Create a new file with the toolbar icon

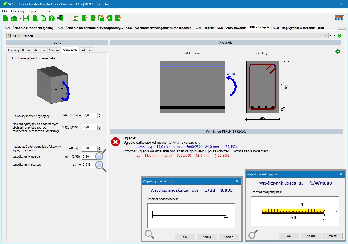[6, 18]
